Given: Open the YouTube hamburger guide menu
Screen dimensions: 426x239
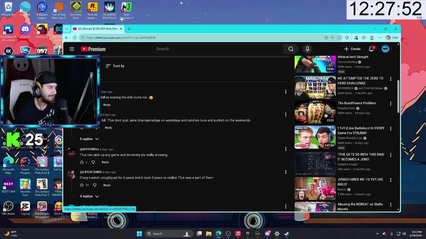Looking at the screenshot, I should pos(72,49).
